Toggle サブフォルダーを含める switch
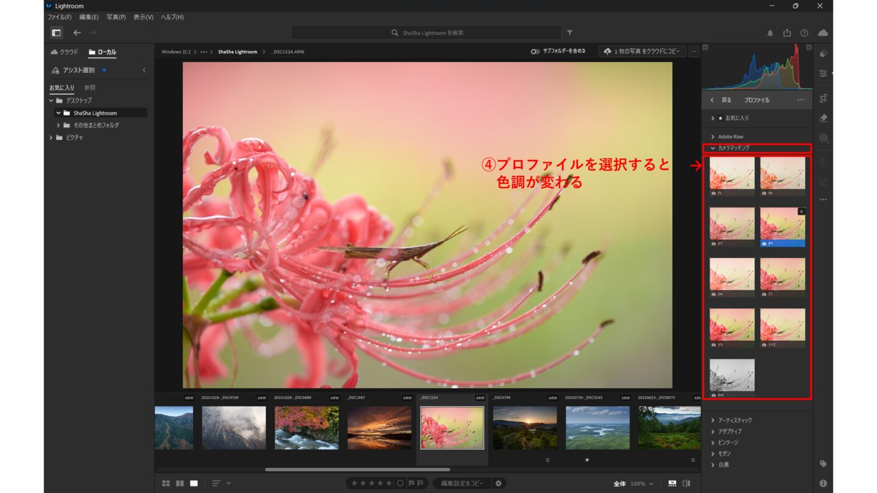The width and height of the screenshot is (877, 493). pyautogui.click(x=535, y=52)
